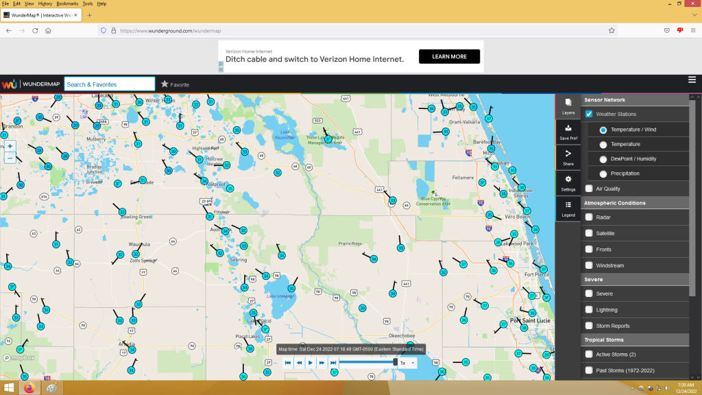This screenshot has height=395, width=702.
Task: Reload the browser page
Action: pyautogui.click(x=35, y=30)
